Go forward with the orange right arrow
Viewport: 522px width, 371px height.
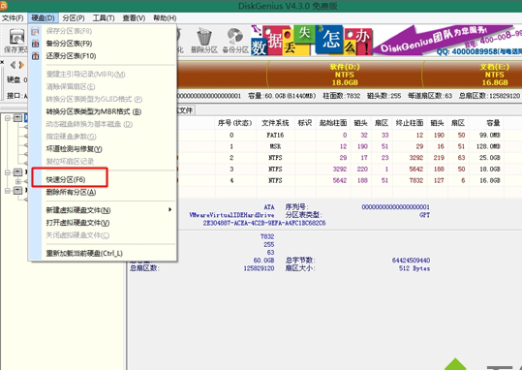[x=22, y=64]
